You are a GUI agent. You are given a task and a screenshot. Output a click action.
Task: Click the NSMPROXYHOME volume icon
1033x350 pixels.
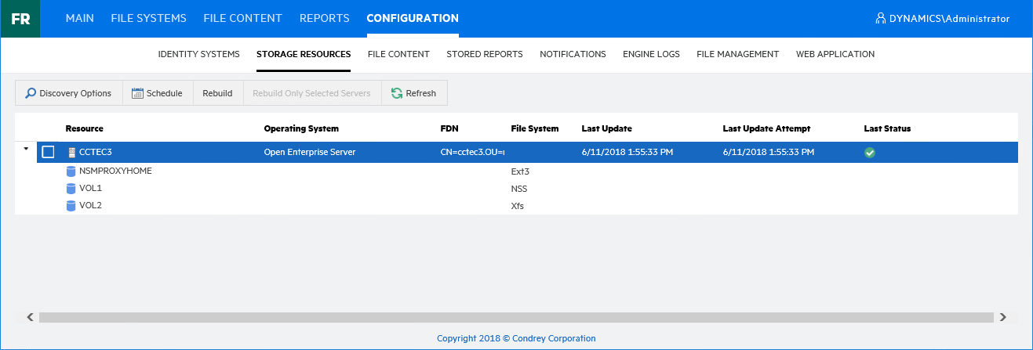tap(71, 171)
